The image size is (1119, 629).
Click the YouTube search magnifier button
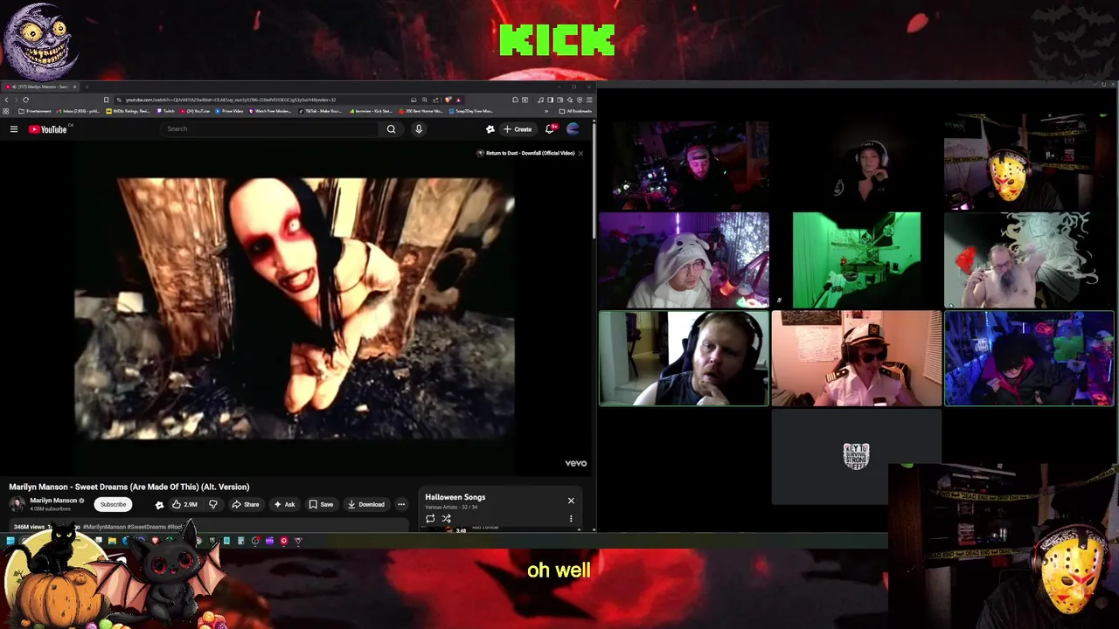[391, 129]
